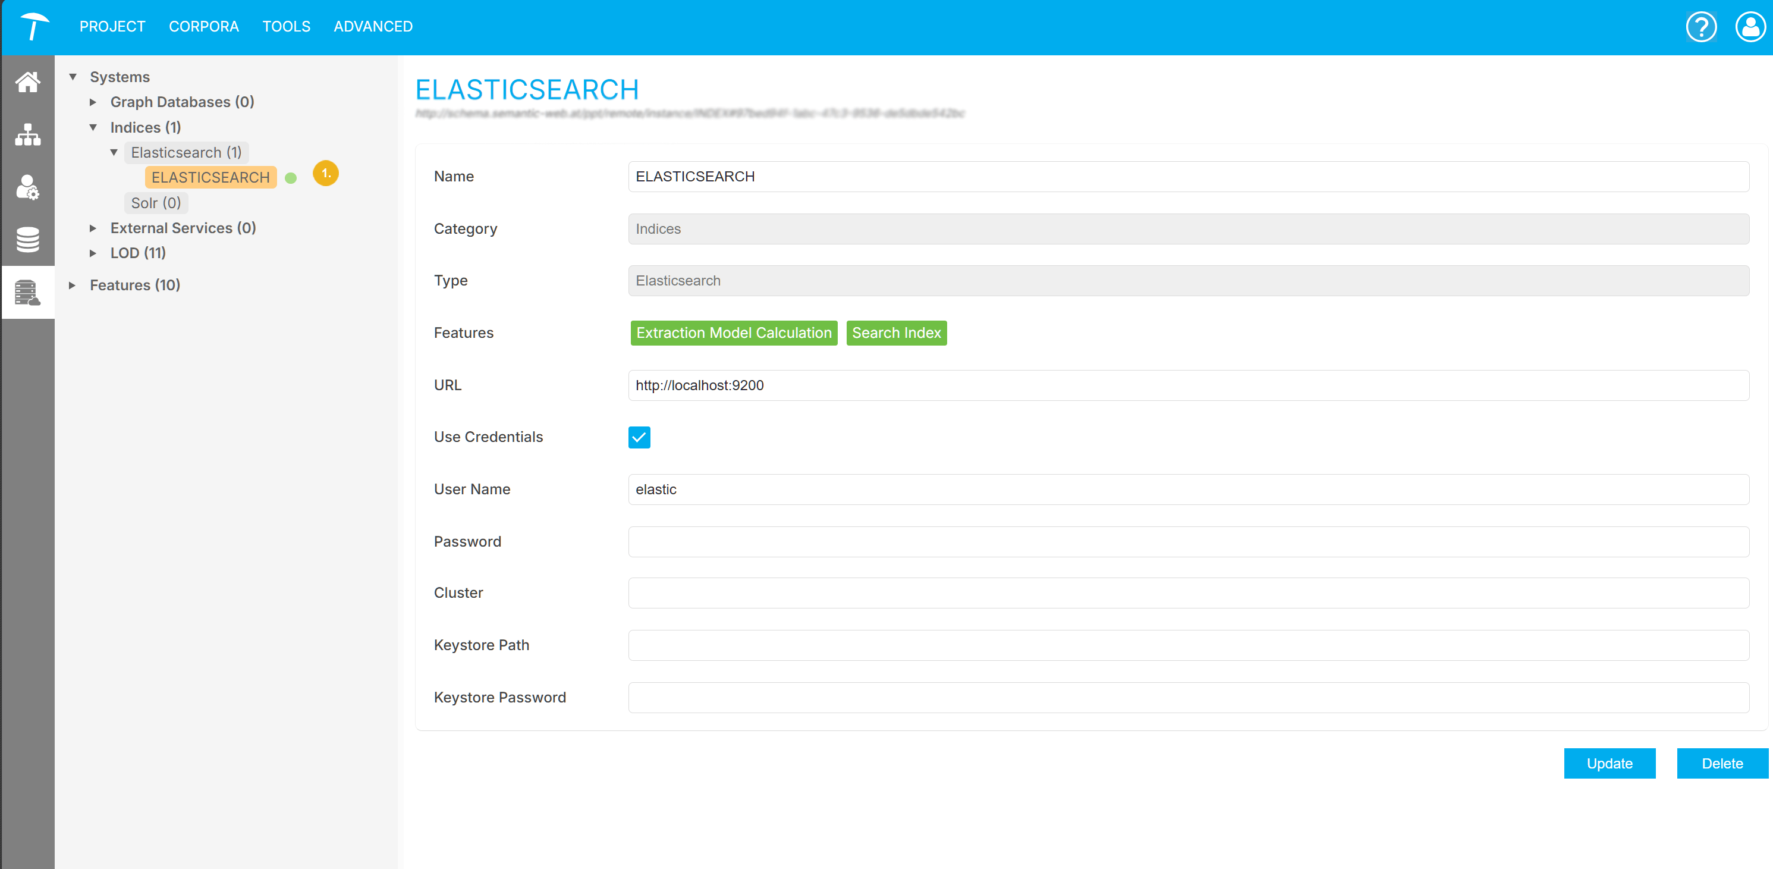Open the CORPORA menu

[203, 26]
